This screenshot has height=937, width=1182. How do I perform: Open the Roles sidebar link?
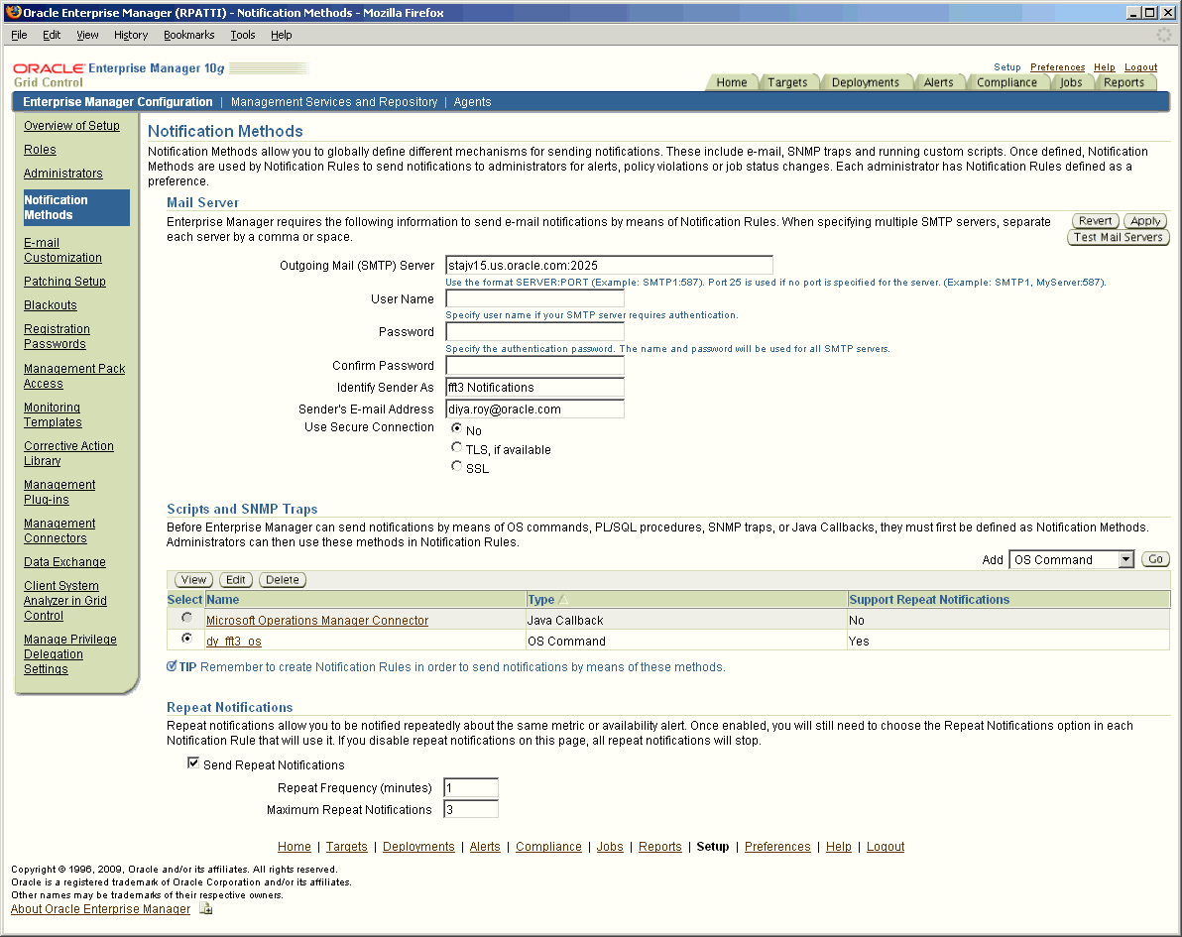pos(40,150)
